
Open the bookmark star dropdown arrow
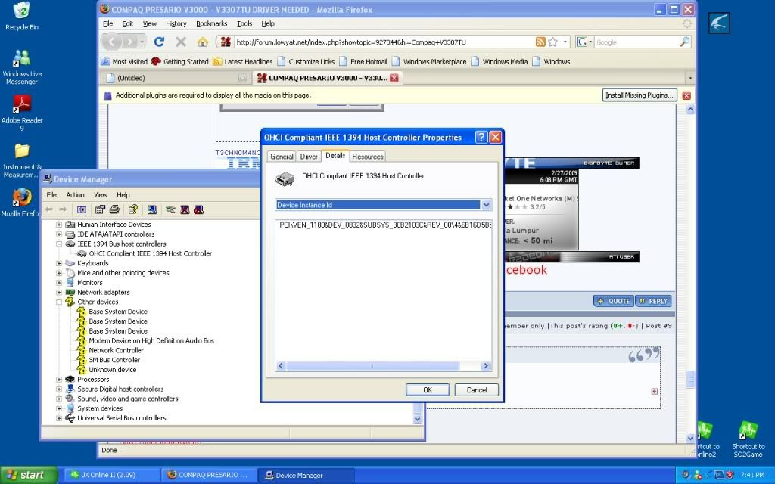tap(565, 42)
